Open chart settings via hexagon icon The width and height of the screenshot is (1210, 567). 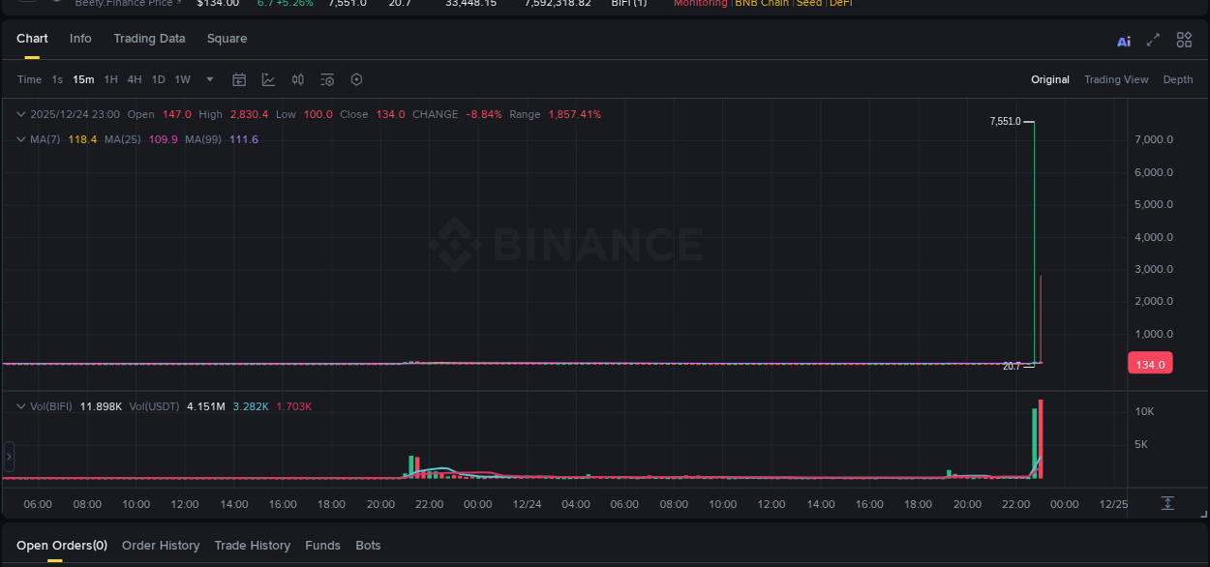pyautogui.click(x=356, y=79)
